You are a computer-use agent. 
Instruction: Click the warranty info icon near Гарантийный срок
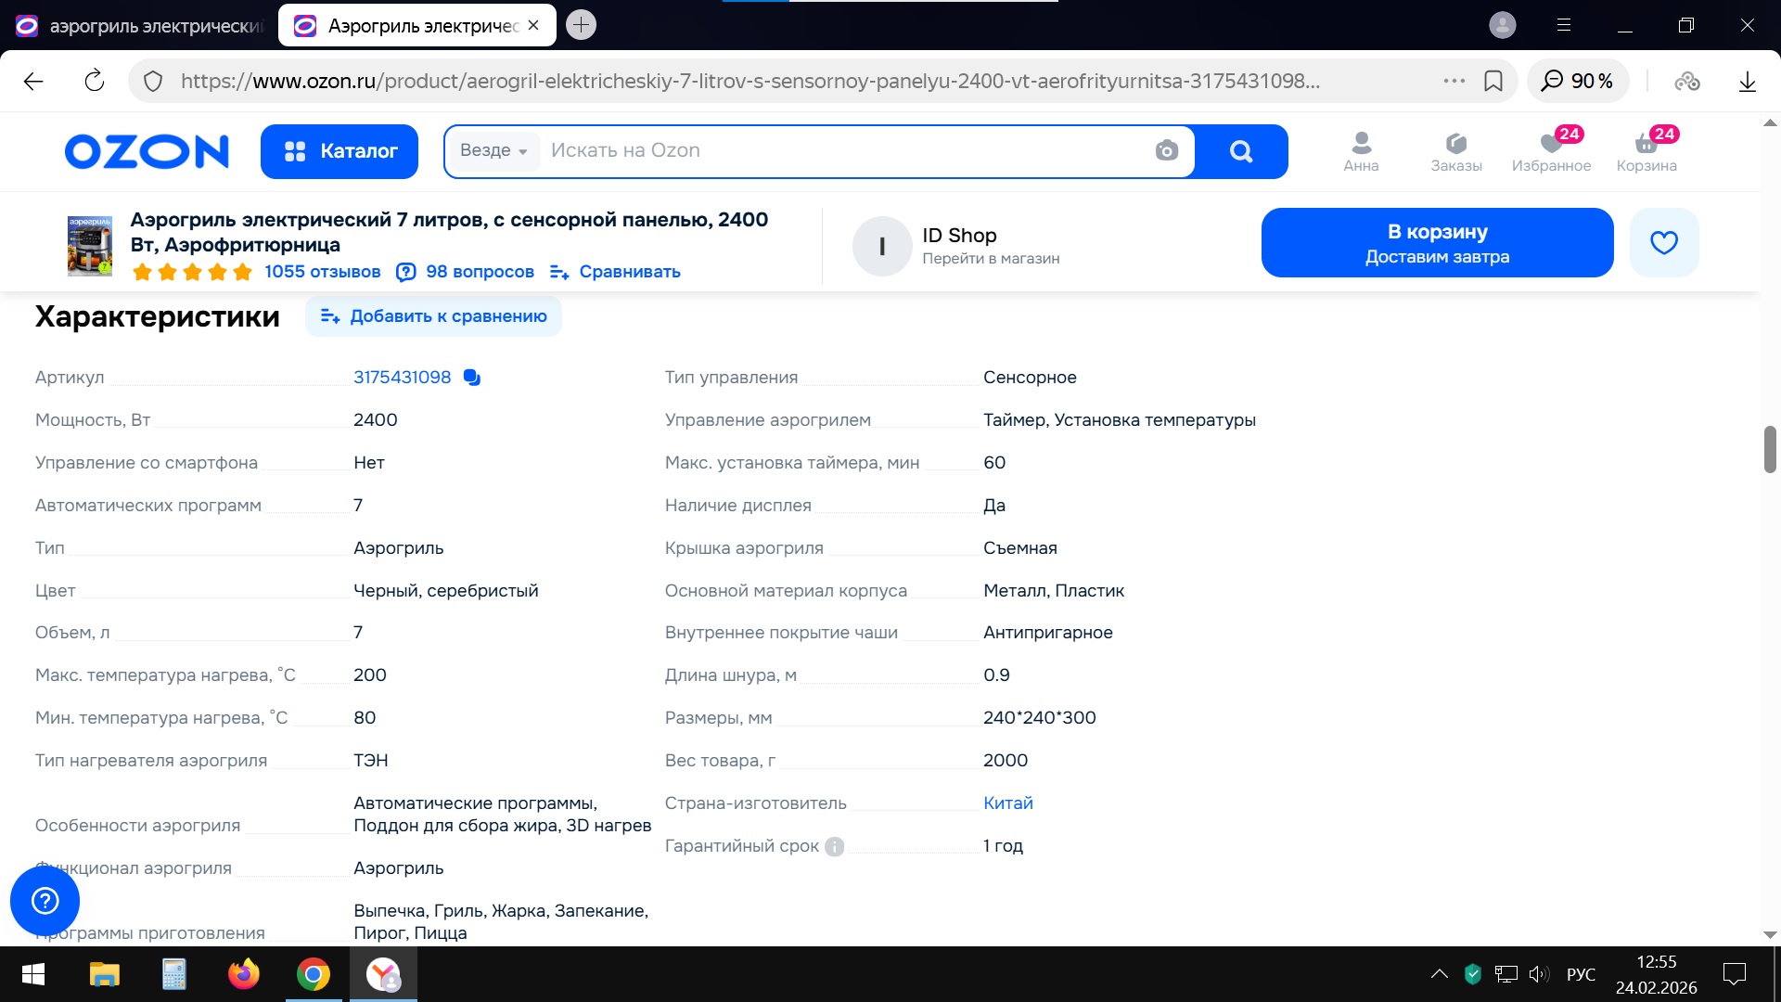click(834, 846)
